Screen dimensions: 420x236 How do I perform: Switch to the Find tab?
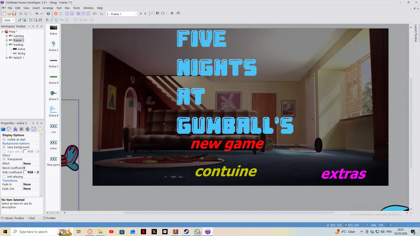tap(30, 218)
